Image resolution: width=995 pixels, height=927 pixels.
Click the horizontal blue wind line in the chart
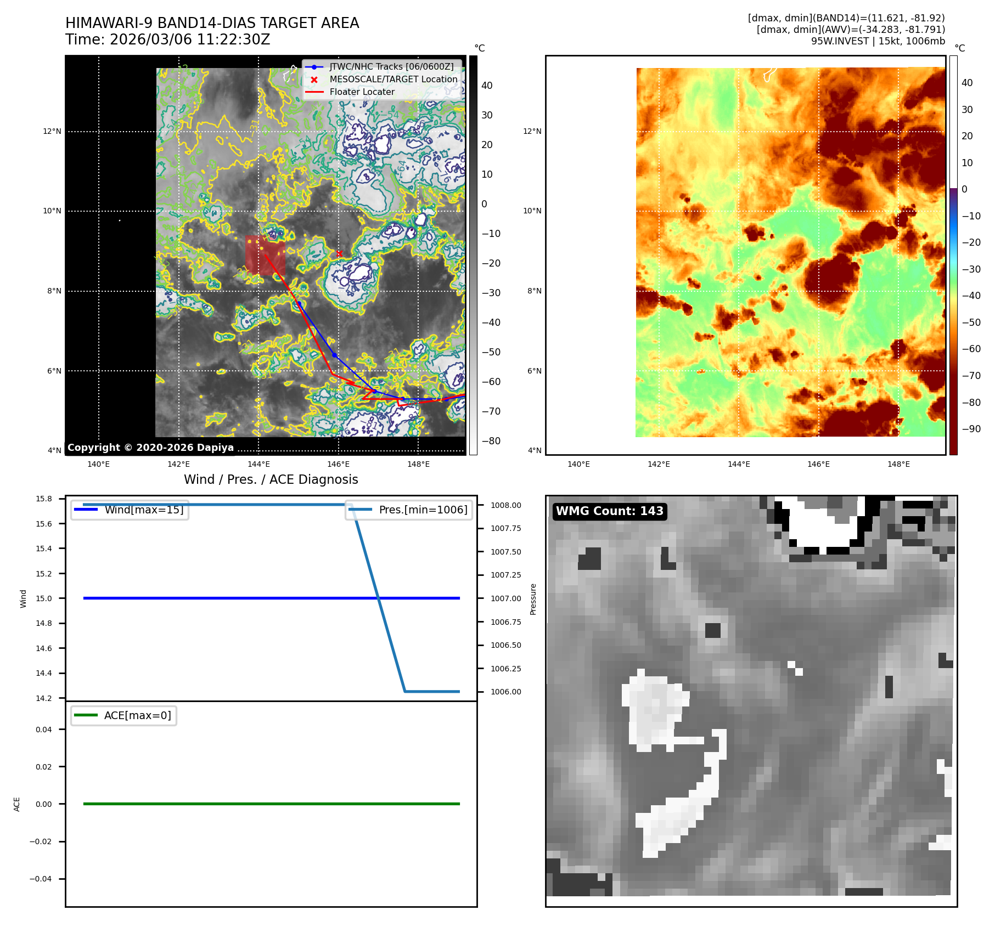(220, 598)
